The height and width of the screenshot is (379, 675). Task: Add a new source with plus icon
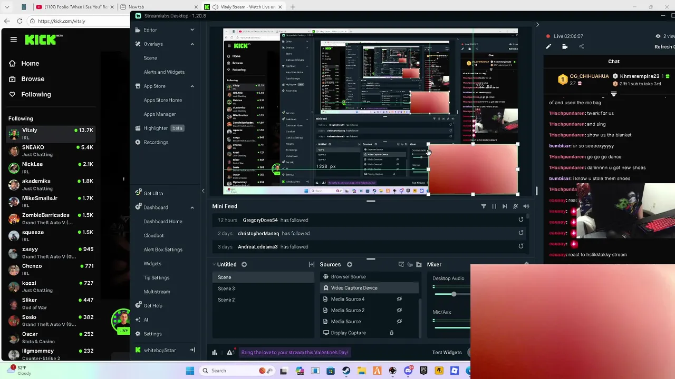(x=349, y=264)
